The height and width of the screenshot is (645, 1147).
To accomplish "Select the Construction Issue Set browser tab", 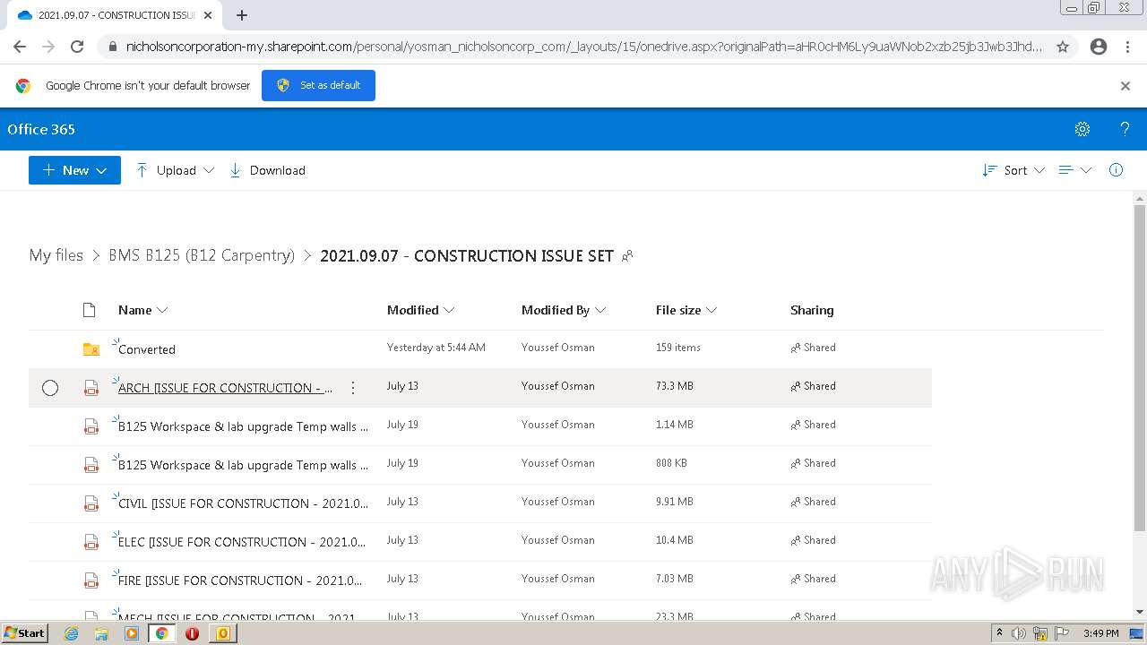I will click(112, 15).
